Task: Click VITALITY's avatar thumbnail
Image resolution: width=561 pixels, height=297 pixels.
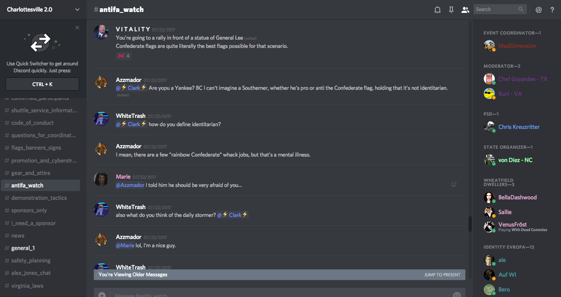Action: 101,32
